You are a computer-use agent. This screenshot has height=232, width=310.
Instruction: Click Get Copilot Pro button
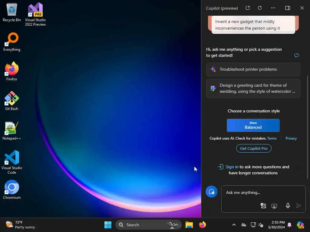(x=254, y=148)
